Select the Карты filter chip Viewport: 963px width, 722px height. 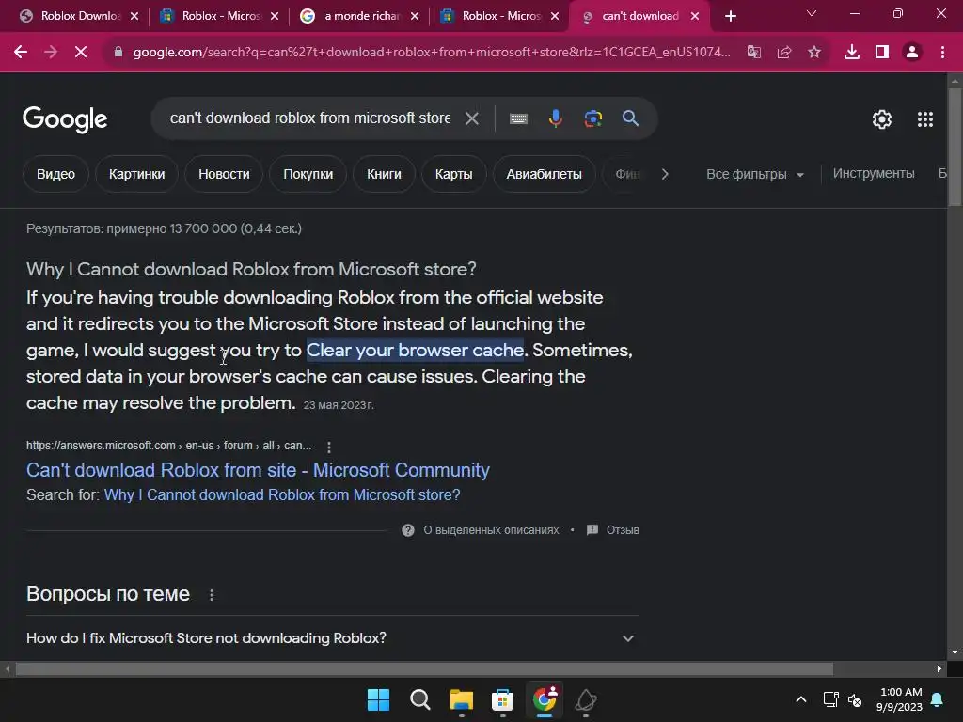(454, 174)
